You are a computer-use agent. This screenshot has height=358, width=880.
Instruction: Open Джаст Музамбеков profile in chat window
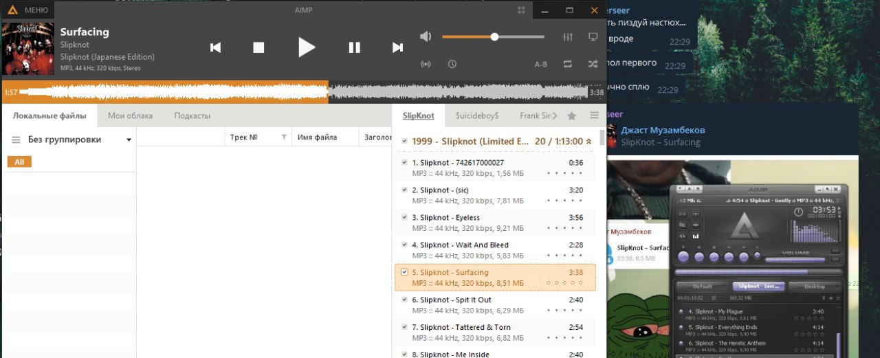click(663, 130)
